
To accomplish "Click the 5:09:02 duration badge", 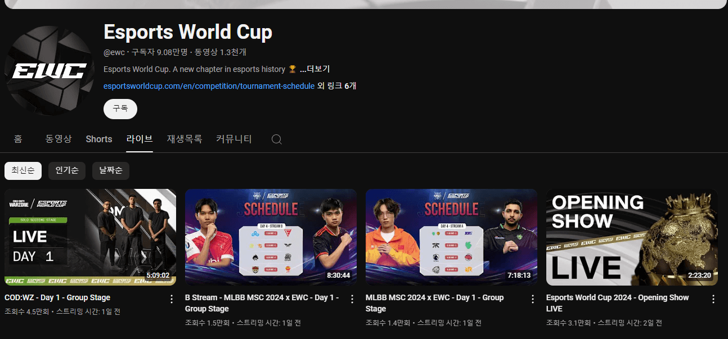I will (x=158, y=275).
